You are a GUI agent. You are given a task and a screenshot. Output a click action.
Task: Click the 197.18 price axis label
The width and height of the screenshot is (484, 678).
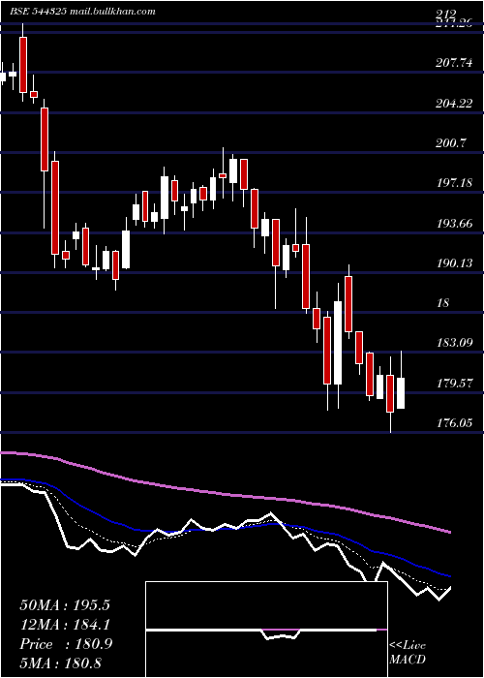(x=454, y=183)
